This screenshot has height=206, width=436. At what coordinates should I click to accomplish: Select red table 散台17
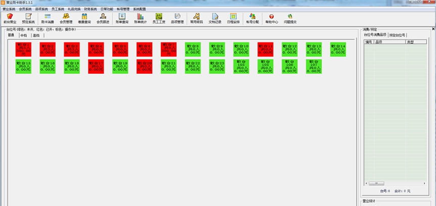96,66
